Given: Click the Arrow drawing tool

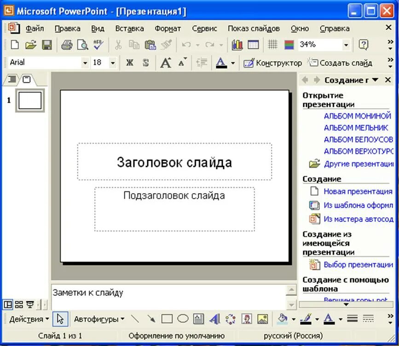Looking at the screenshot, I should tap(151, 318).
